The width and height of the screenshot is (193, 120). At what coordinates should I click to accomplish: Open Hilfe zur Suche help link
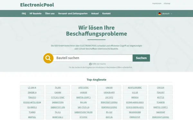[x=99, y=64]
